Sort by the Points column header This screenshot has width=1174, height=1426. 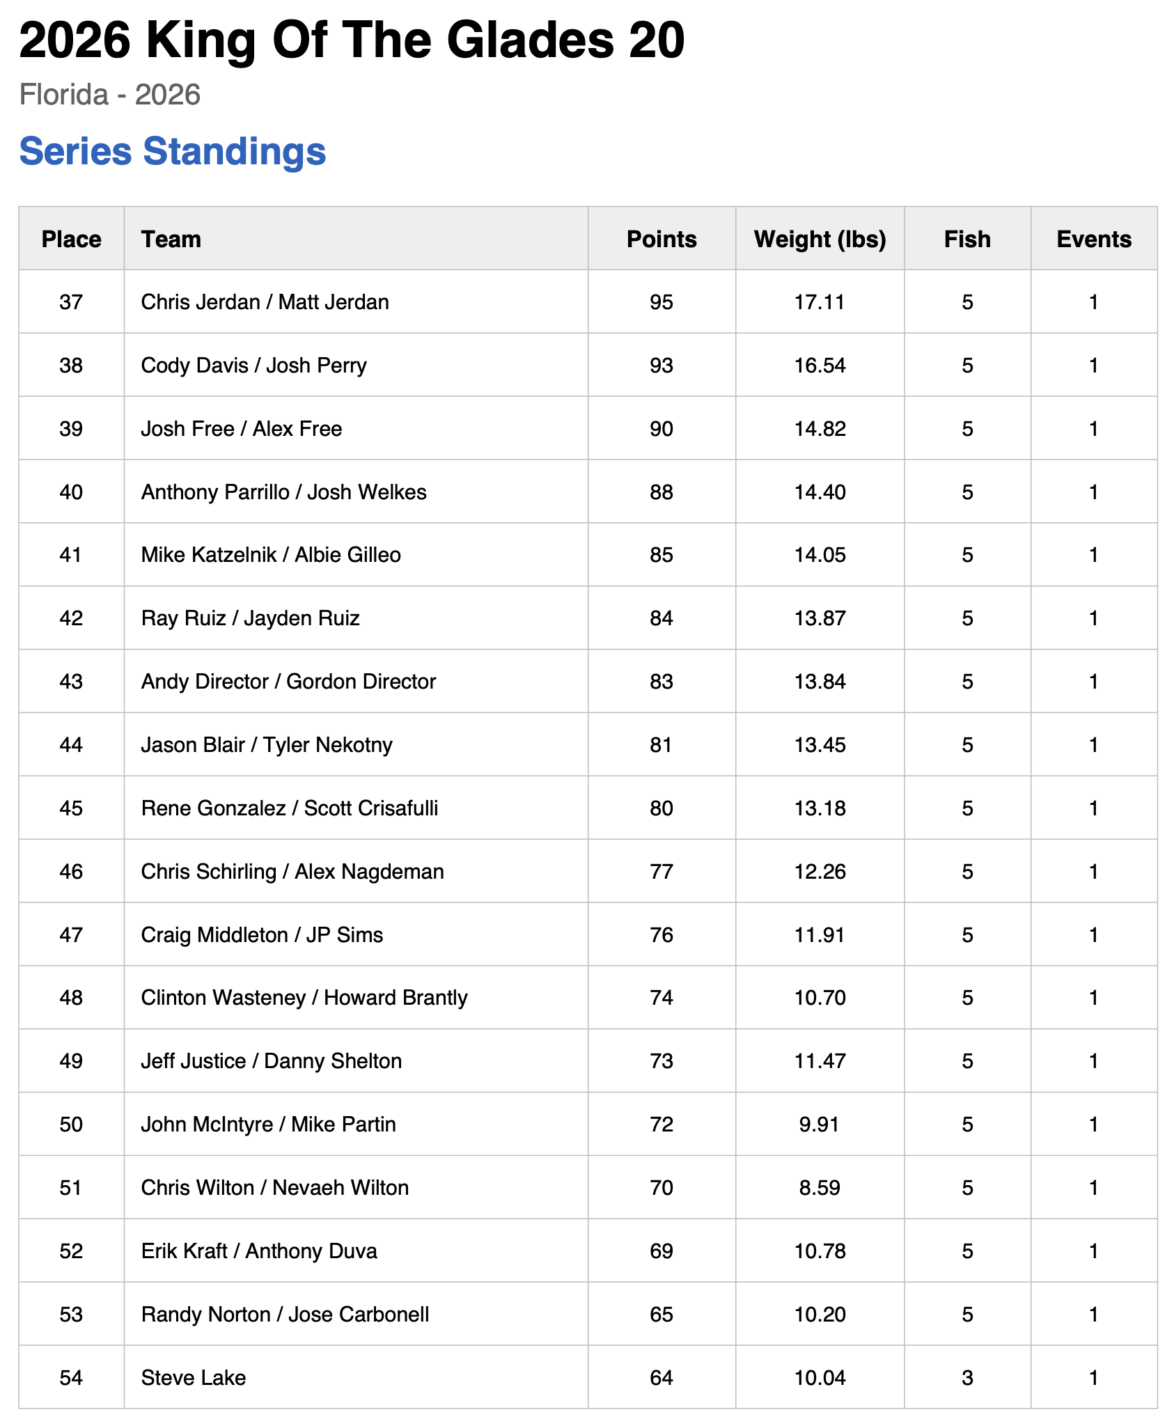pos(662,239)
